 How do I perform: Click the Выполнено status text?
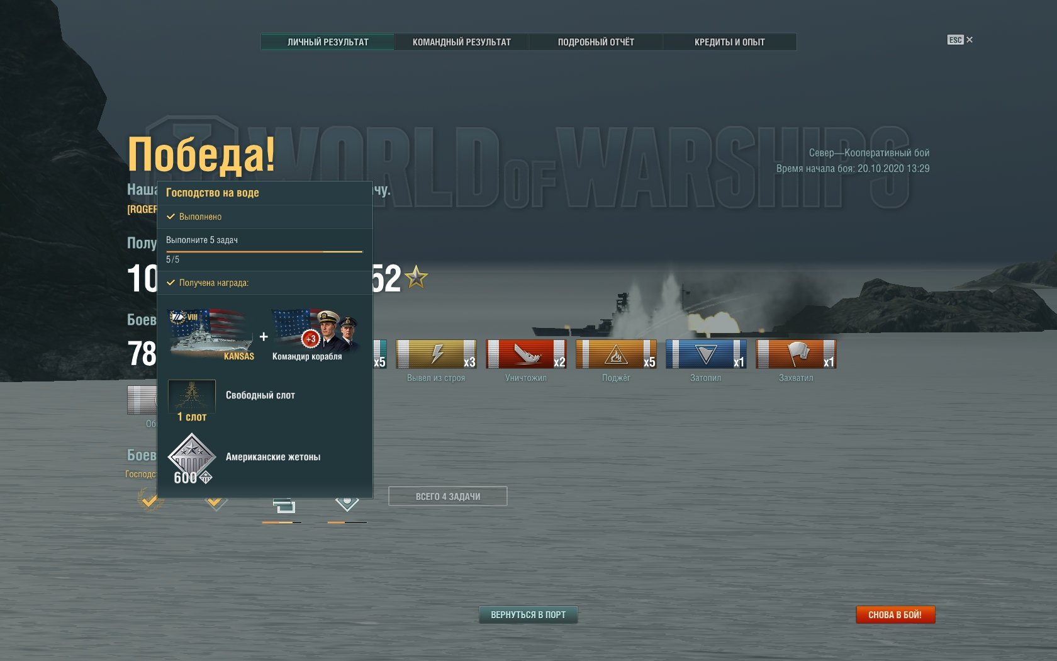click(200, 217)
